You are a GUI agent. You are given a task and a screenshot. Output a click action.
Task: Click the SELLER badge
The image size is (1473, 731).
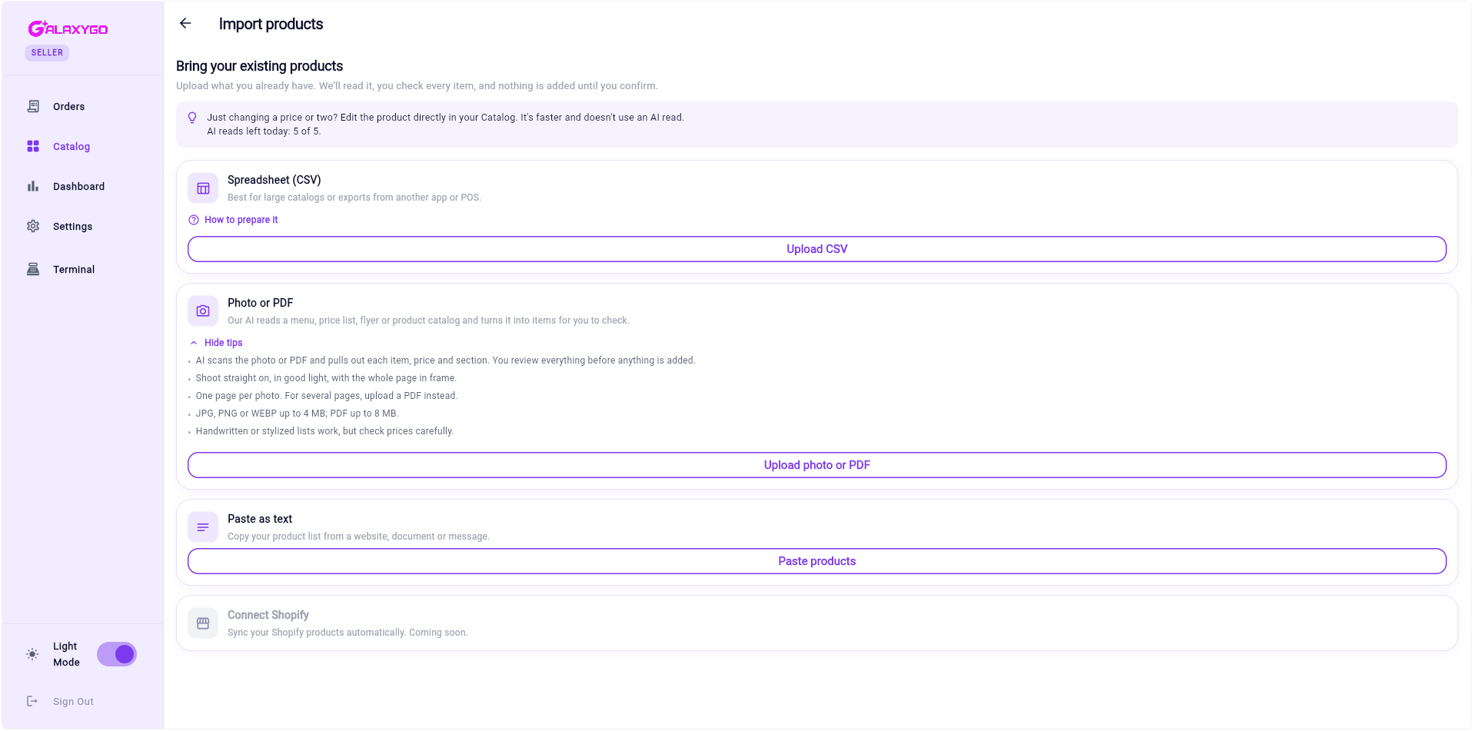pyautogui.click(x=47, y=53)
